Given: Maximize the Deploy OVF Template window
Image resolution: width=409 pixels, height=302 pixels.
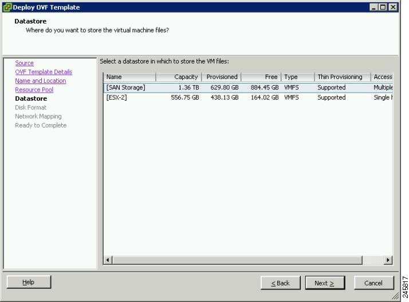Looking at the screenshot, I should (383, 7).
